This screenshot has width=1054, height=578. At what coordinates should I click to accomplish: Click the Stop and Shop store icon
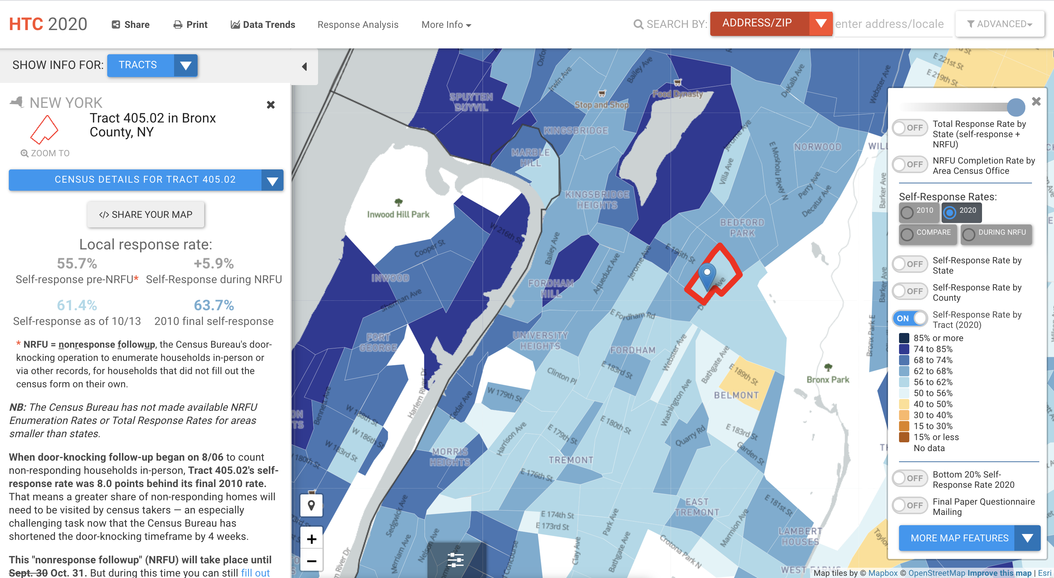[x=602, y=94]
